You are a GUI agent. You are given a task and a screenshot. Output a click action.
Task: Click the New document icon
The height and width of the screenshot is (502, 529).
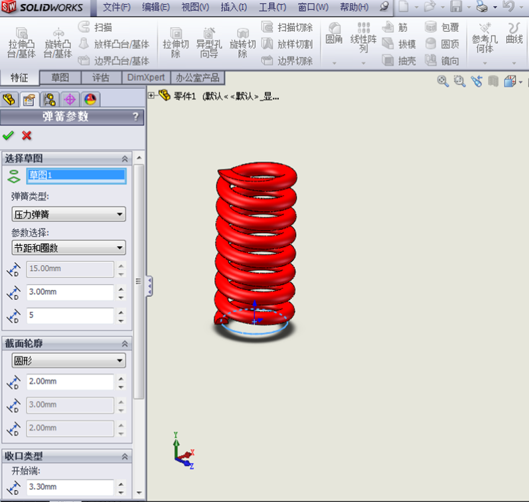point(404,7)
